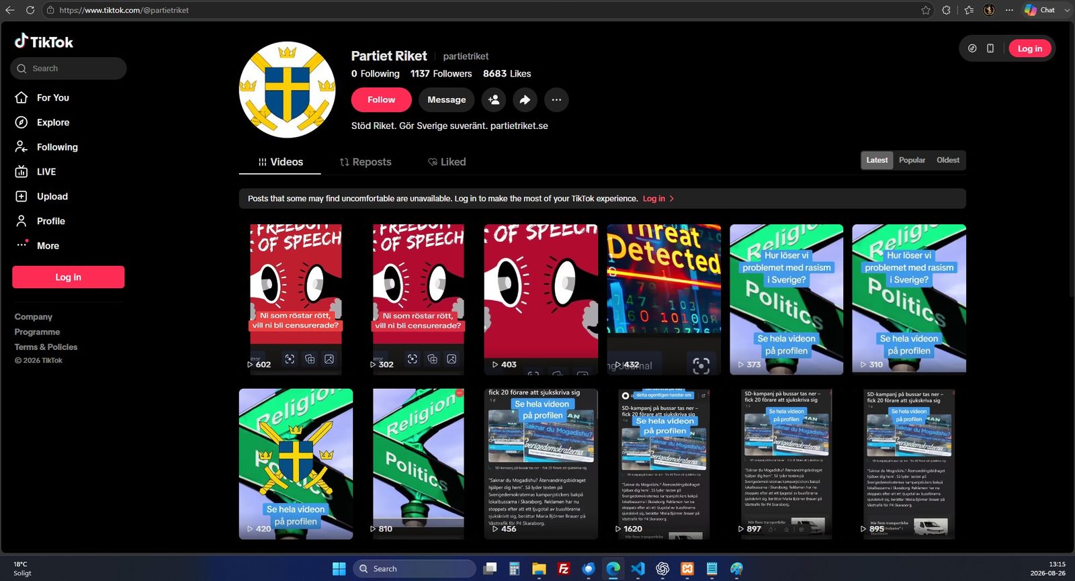Open the Partiet Riket profile picture

(288, 90)
